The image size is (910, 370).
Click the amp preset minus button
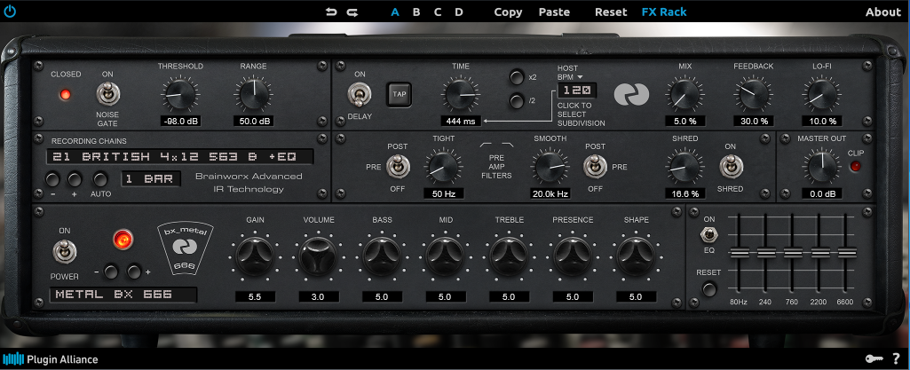click(x=111, y=271)
